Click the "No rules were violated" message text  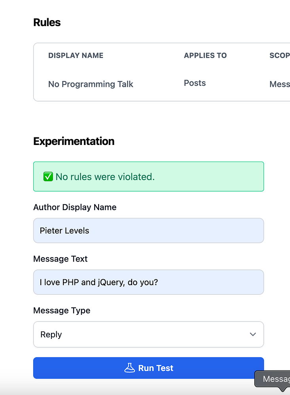pos(105,177)
